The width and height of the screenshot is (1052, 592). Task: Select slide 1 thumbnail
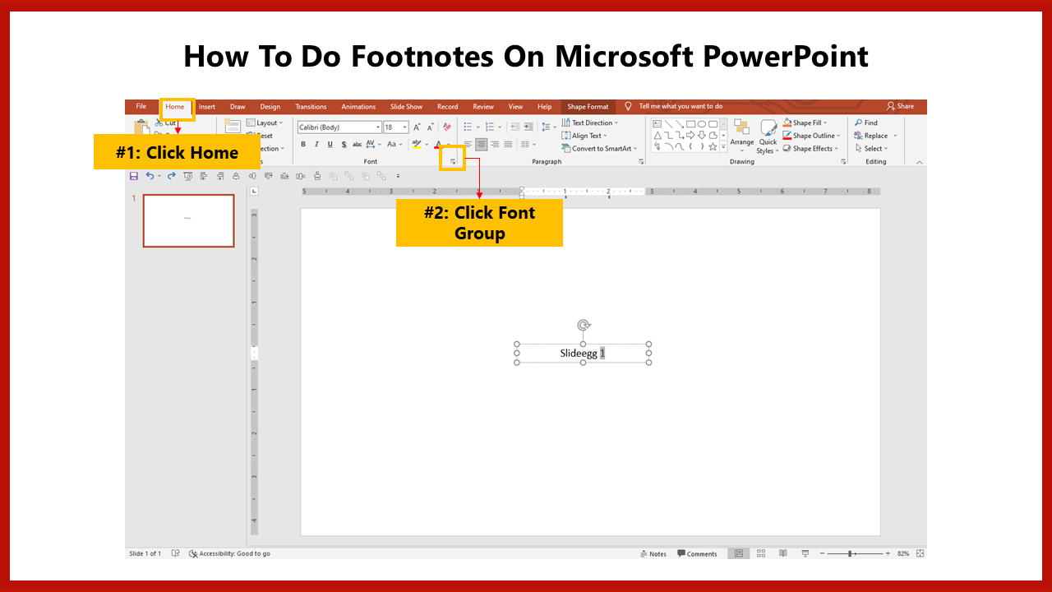click(188, 220)
